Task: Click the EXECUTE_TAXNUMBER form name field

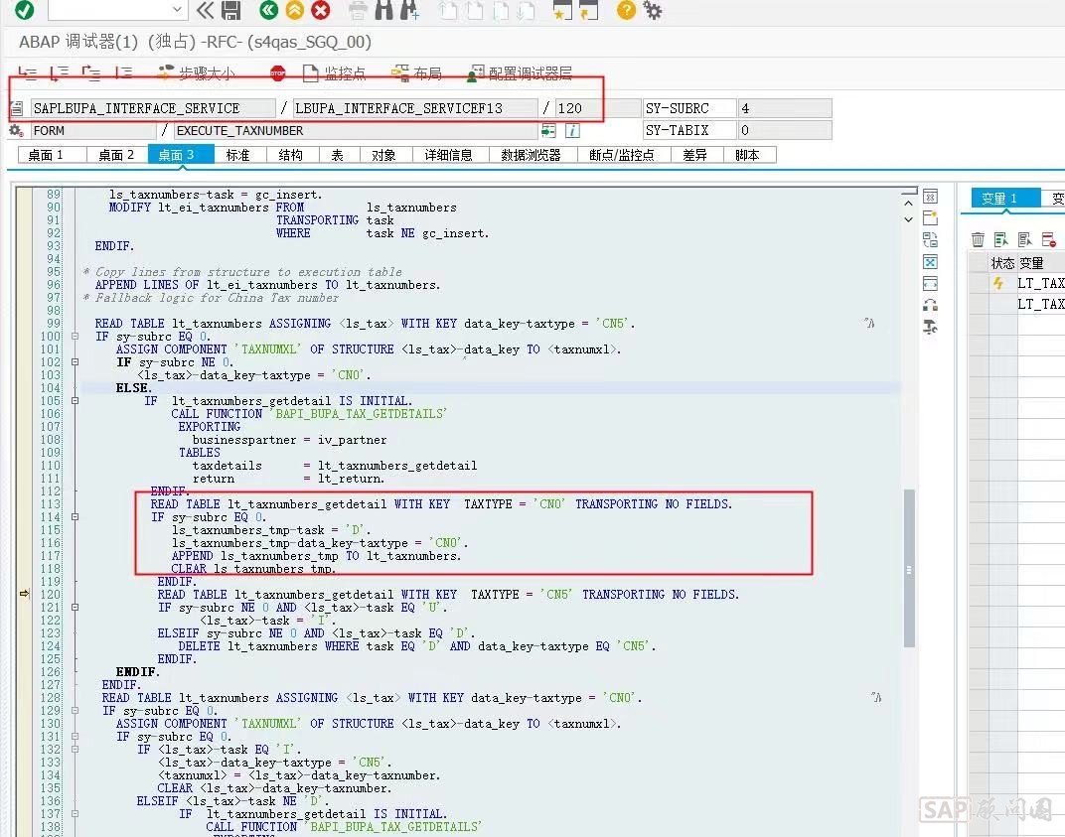Action: pyautogui.click(x=356, y=130)
